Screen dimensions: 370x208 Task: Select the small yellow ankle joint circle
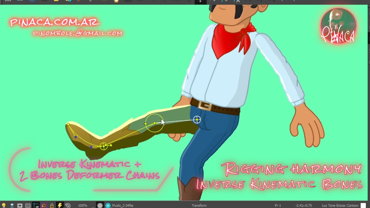103,146
